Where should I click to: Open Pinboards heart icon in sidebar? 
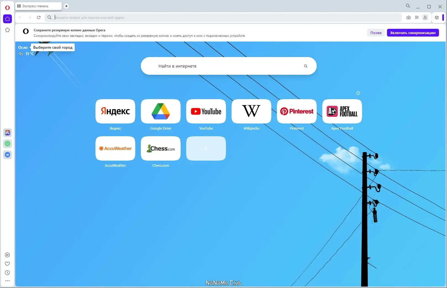point(7,264)
